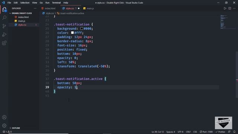The image size is (238, 134).
Task: Select style.css in the Explorer tree
Action: click(22, 25)
